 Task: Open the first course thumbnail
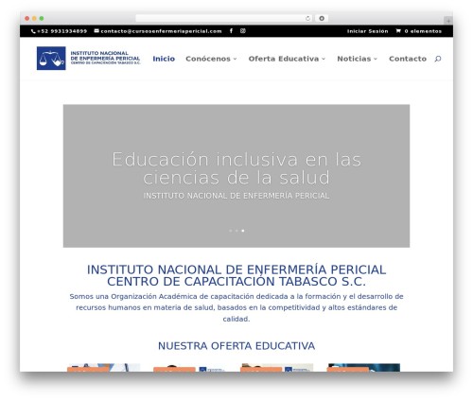(104, 367)
